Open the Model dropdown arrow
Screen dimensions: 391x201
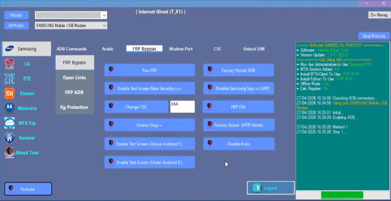(x=104, y=15)
